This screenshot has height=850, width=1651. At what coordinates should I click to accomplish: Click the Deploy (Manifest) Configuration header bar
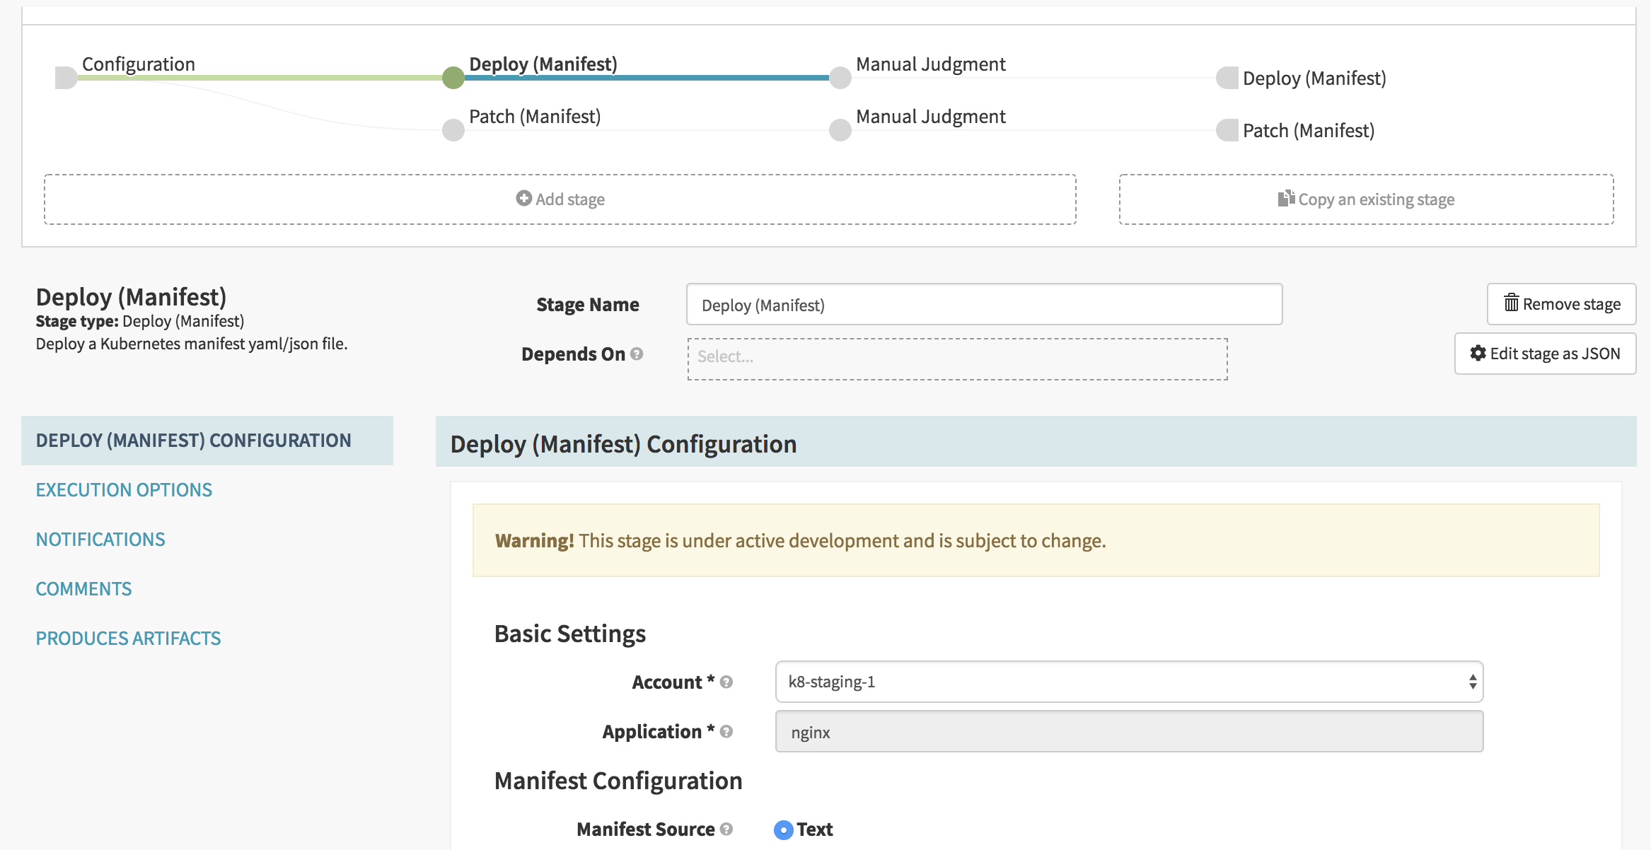click(1036, 442)
